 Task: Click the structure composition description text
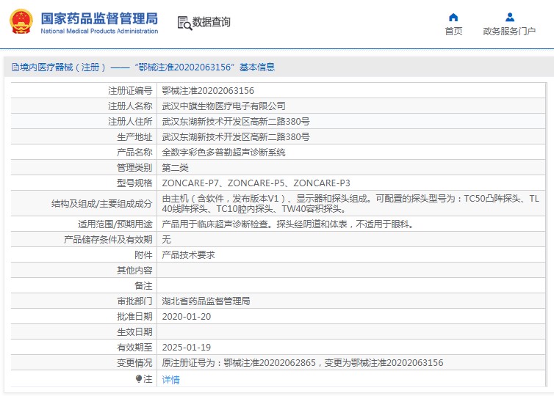click(350, 203)
